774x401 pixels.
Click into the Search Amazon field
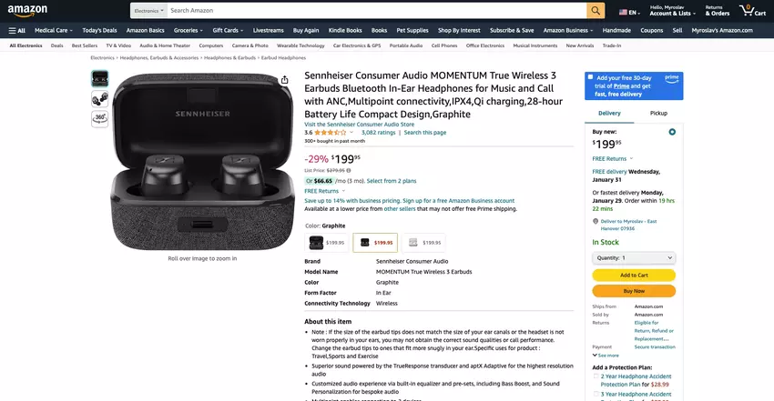[x=377, y=10]
